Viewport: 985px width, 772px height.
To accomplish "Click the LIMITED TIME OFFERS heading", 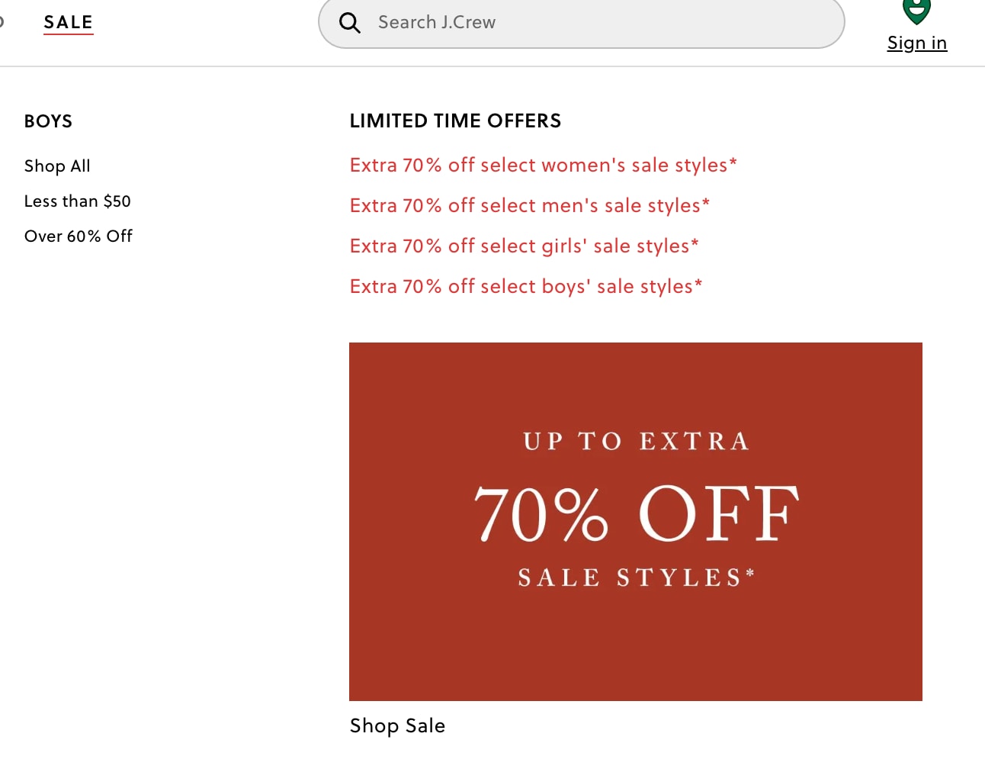I will click(455, 121).
